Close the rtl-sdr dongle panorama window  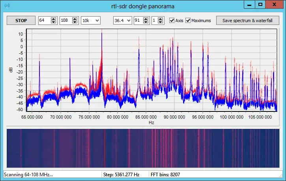click(x=274, y=5)
